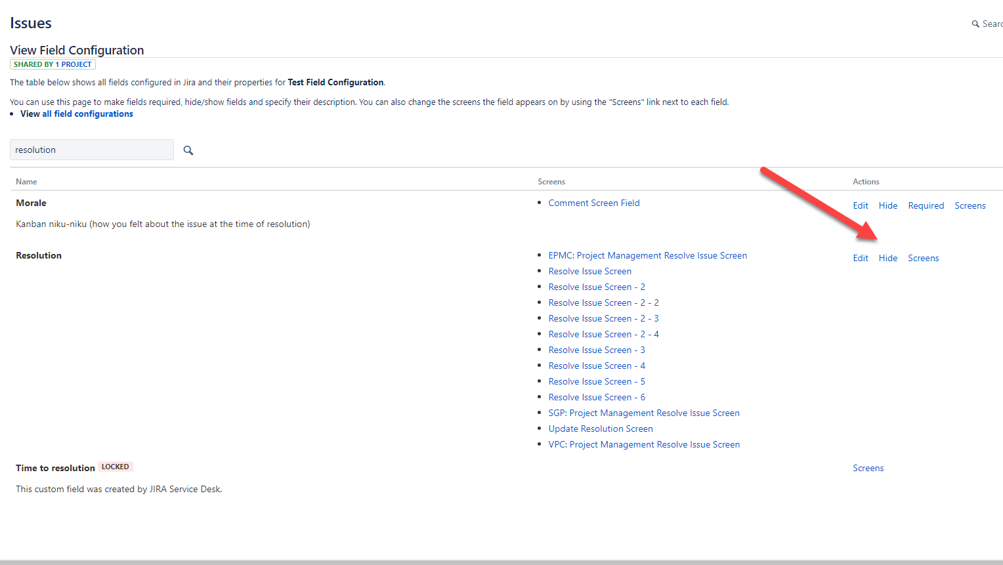Click the search magnifier icon beside the filter box
This screenshot has height=565, width=1003.
click(188, 150)
